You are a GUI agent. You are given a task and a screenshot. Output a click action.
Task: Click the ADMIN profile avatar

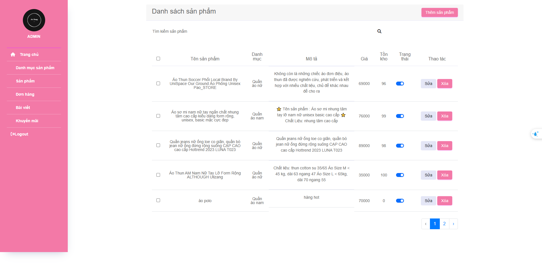(x=34, y=20)
